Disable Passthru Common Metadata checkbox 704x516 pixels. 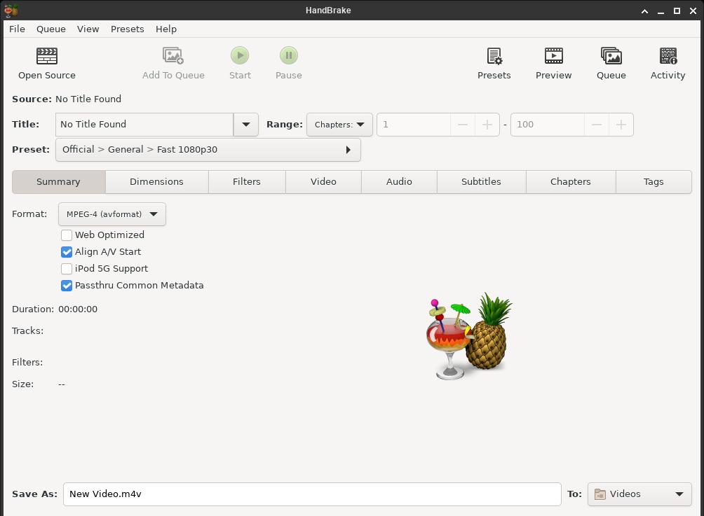pos(67,286)
